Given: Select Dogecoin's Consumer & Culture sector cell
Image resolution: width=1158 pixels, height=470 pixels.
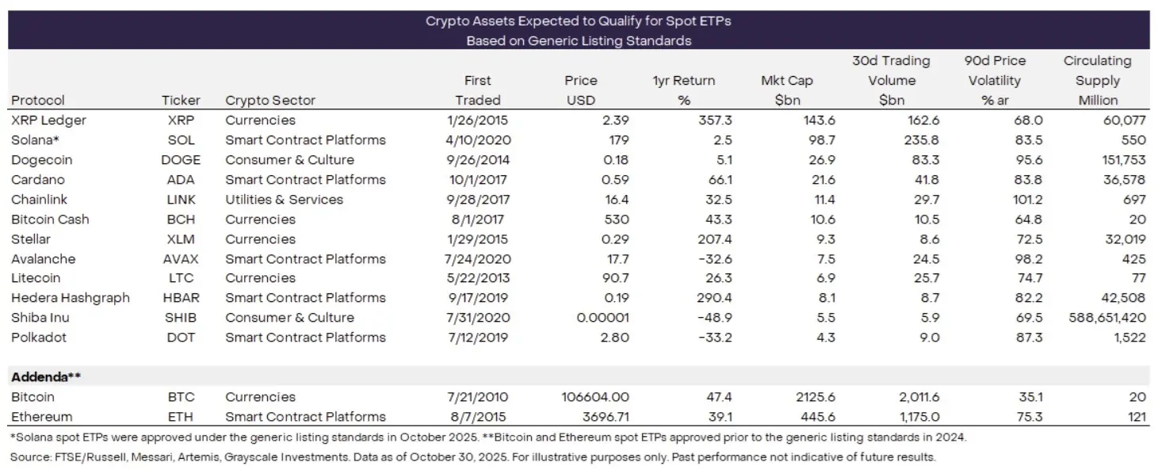Looking at the screenshot, I should pyautogui.click(x=289, y=160).
